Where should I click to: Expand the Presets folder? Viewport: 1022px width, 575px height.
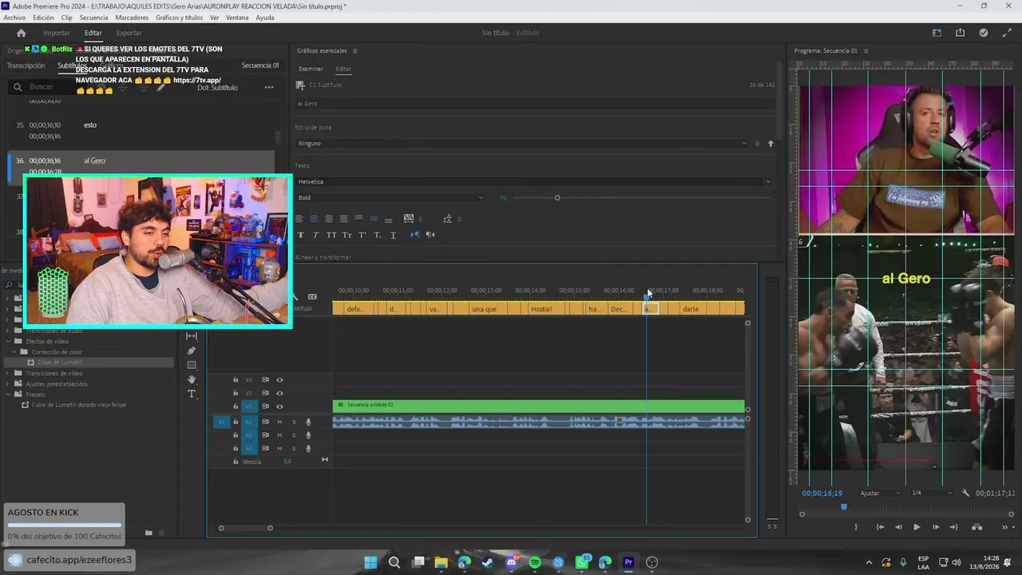pyautogui.click(x=9, y=395)
